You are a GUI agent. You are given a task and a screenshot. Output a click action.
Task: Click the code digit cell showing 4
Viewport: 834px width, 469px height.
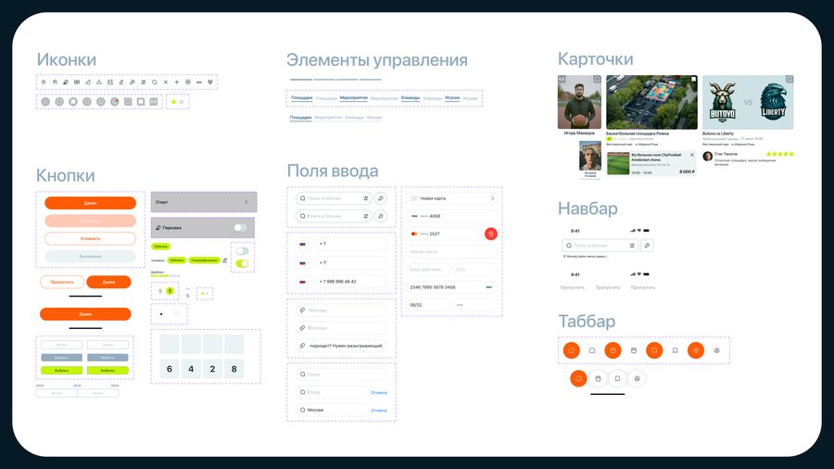tap(191, 369)
